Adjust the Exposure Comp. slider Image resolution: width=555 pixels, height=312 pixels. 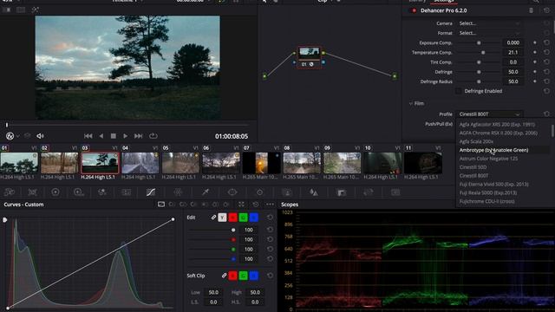click(x=479, y=42)
